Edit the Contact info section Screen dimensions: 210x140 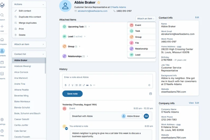pyautogui.click(x=197, y=17)
